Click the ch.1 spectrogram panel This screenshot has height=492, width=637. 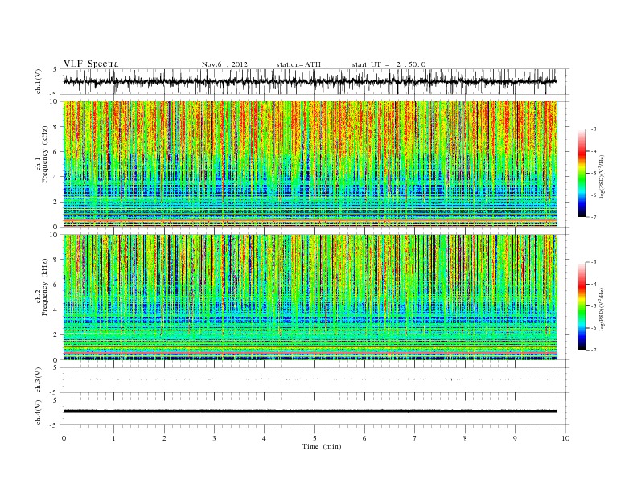[x=310, y=164]
